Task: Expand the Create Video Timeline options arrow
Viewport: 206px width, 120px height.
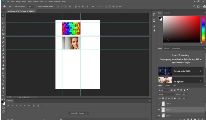Action: pyautogui.click(x=88, y=113)
